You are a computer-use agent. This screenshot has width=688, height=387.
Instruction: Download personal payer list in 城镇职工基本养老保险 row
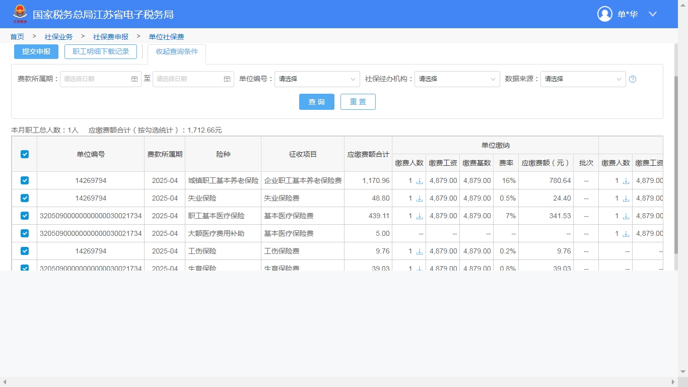coord(626,181)
